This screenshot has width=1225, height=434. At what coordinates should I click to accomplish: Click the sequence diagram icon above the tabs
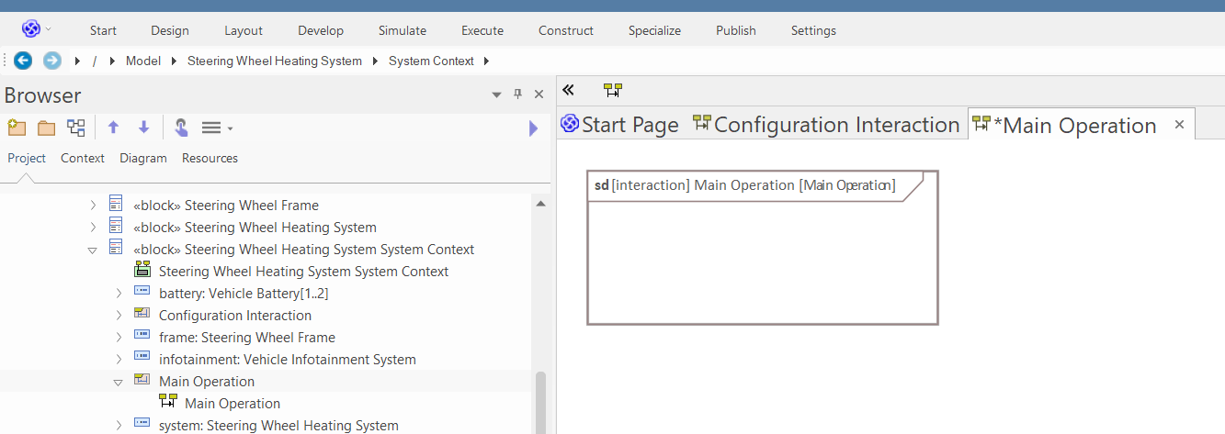(613, 90)
